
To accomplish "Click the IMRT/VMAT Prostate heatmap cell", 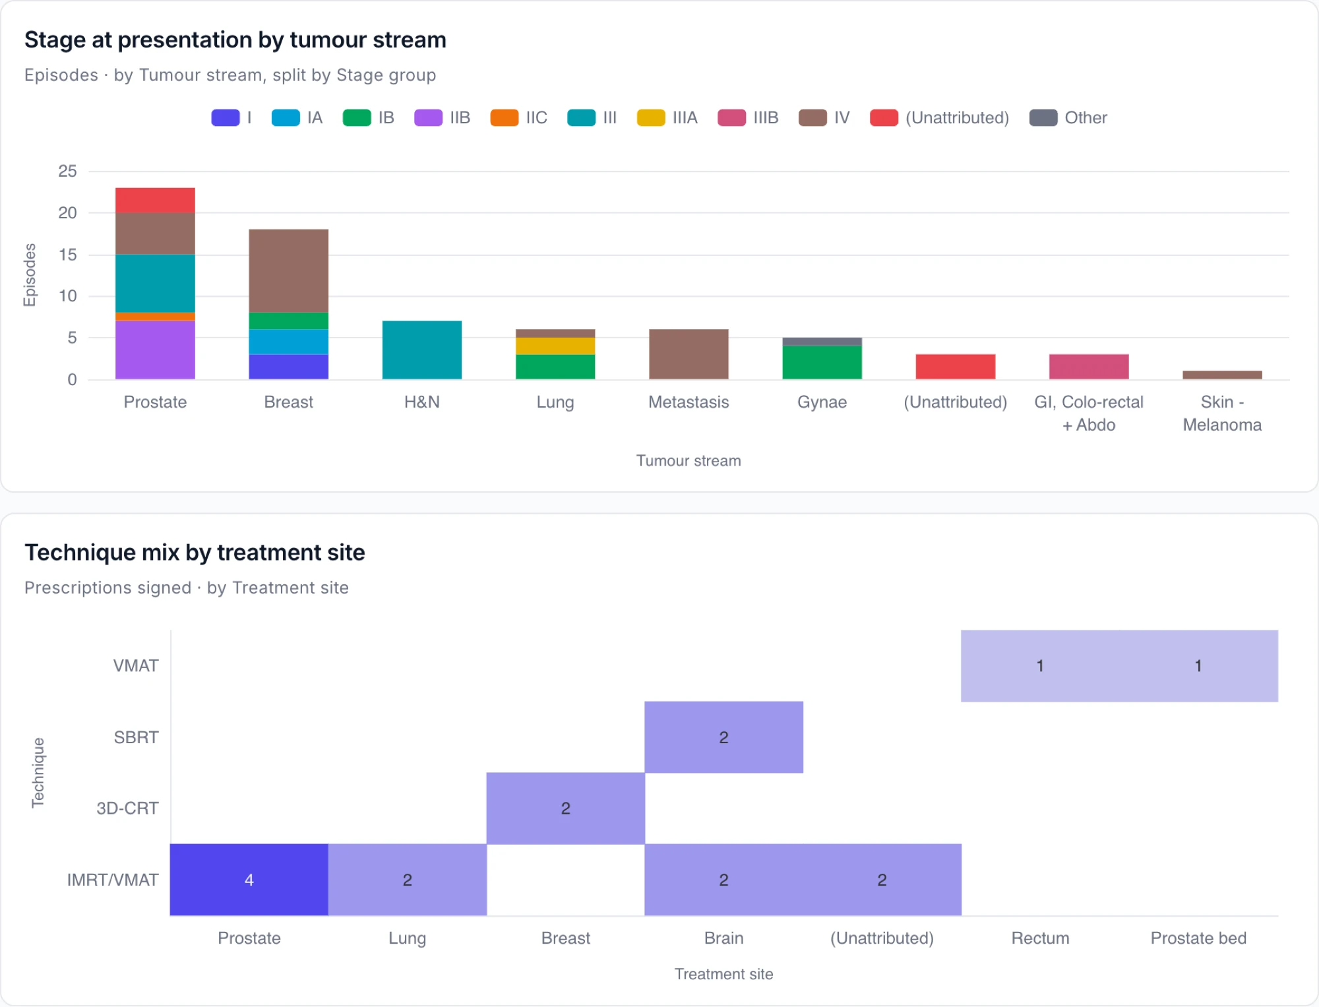I will [x=249, y=880].
